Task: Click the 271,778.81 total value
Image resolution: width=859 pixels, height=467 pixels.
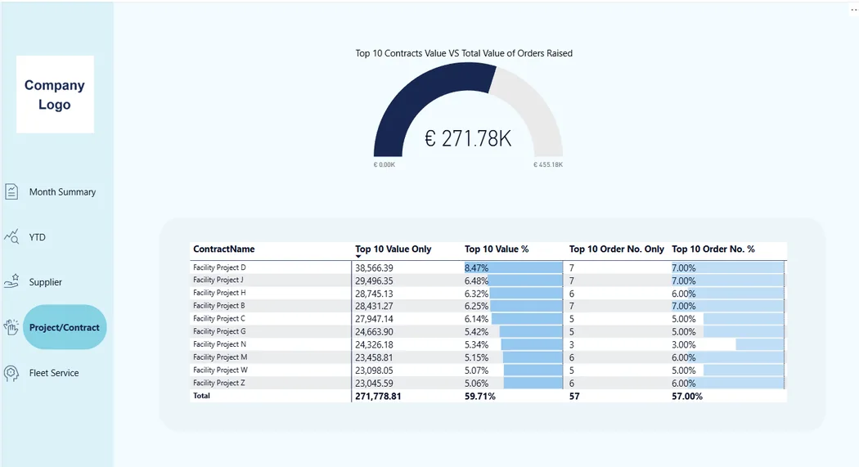Action: tap(378, 397)
